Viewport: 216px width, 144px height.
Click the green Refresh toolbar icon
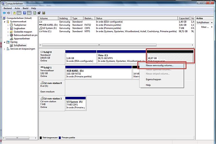click(x=35, y=13)
